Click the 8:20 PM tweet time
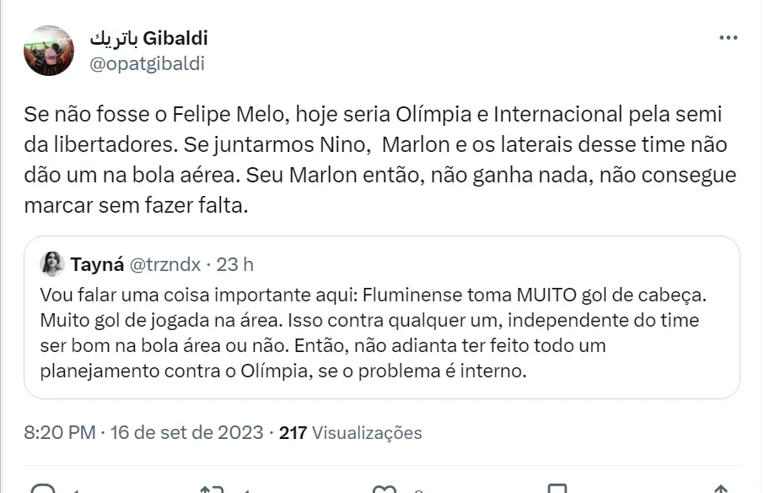764x493 pixels. [x=60, y=433]
